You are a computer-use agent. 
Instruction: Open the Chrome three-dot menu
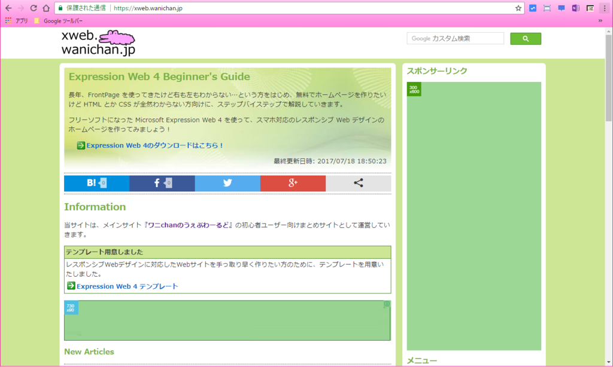point(605,8)
